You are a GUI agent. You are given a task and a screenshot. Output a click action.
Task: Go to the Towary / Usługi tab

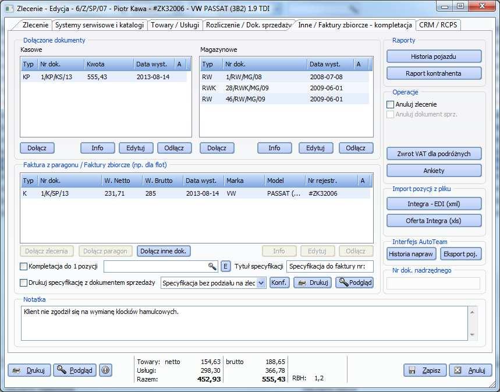(x=175, y=25)
